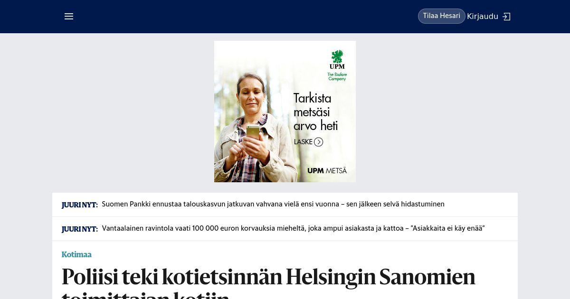The width and height of the screenshot is (570, 299).
Task: Click The Biofore Company tagline text
Action: click(337, 76)
